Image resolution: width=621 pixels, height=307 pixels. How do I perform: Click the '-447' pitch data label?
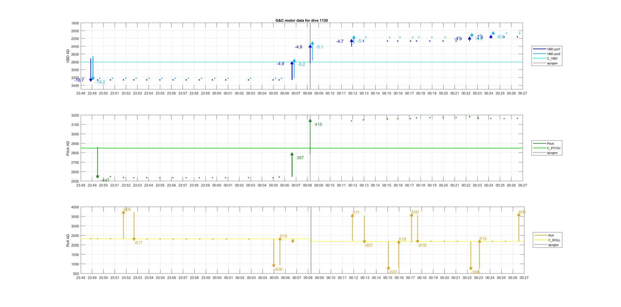coord(105,180)
